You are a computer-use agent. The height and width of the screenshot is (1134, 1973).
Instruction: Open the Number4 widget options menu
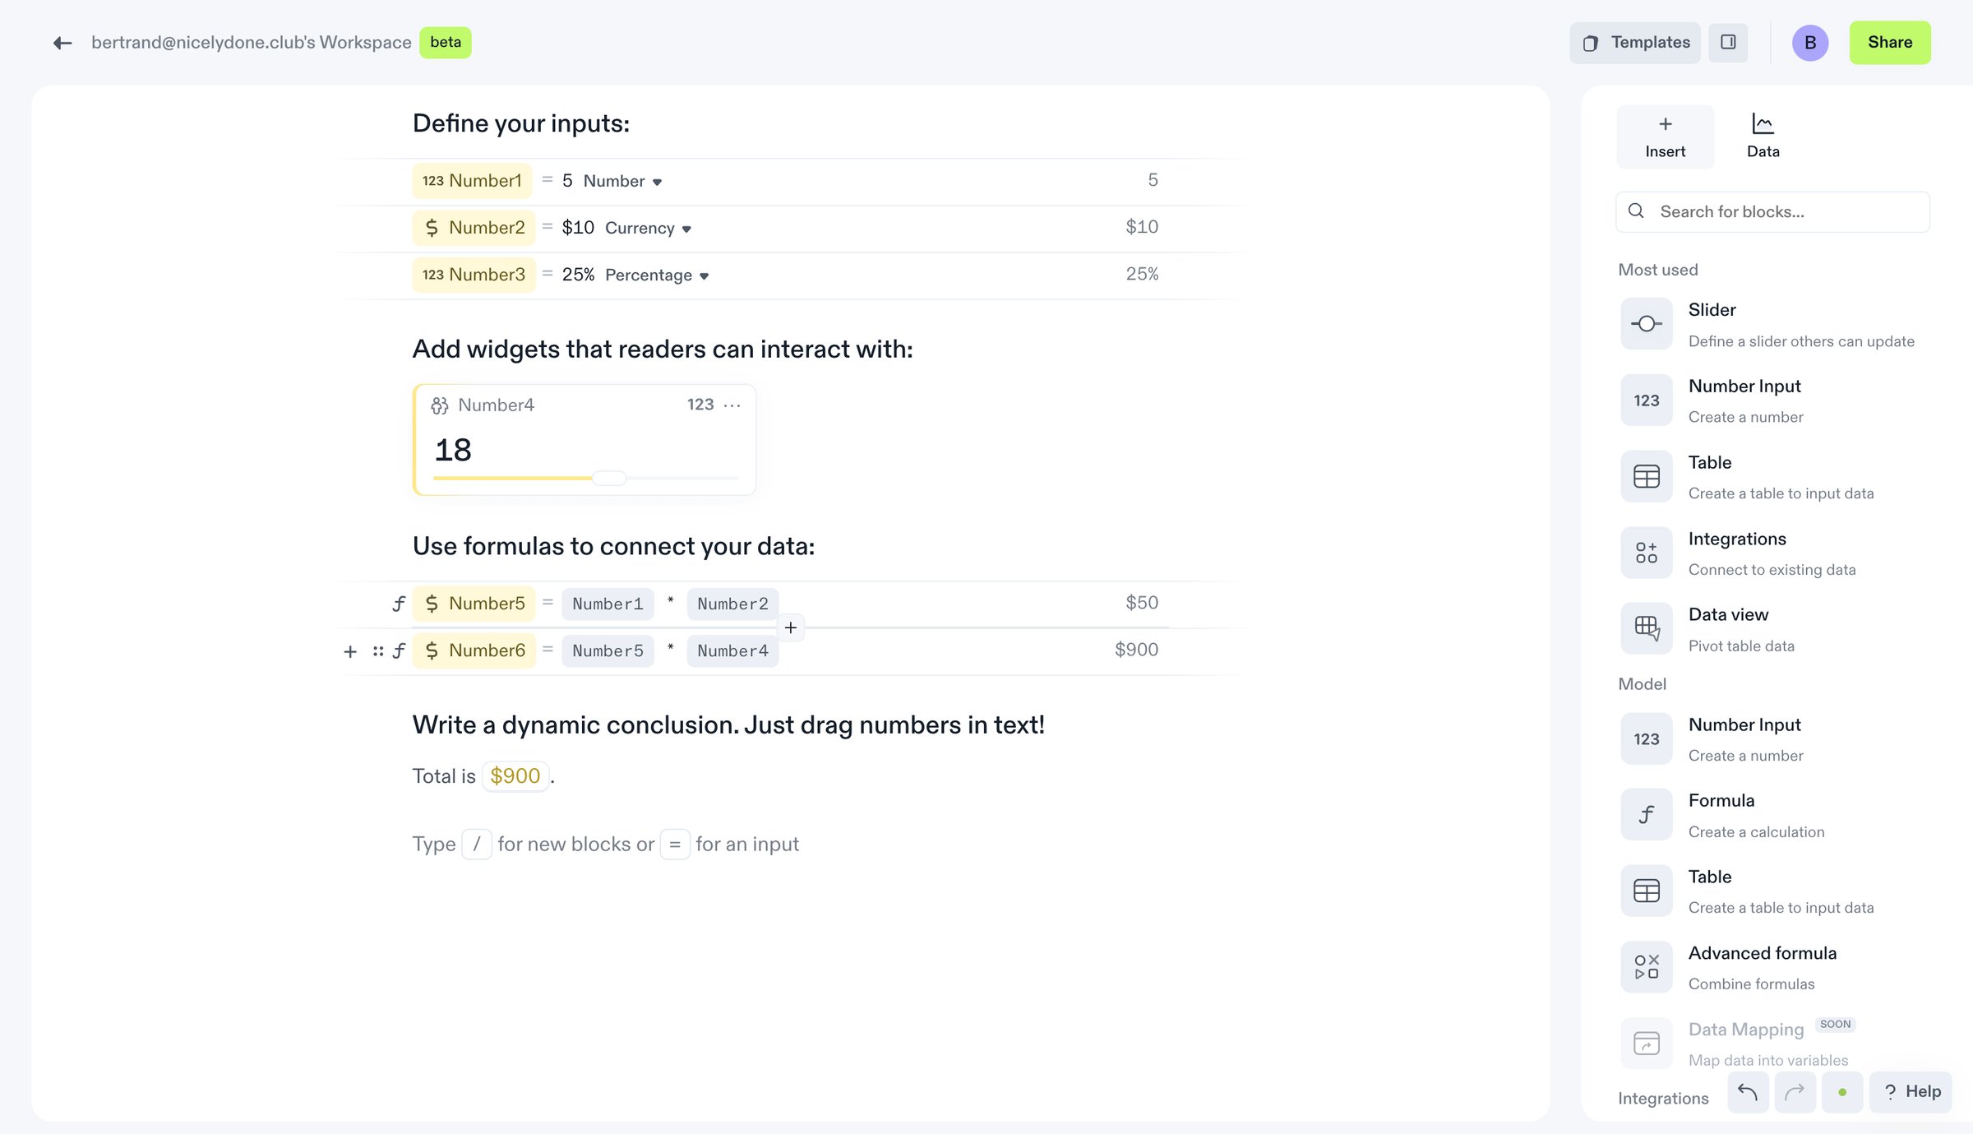point(732,405)
